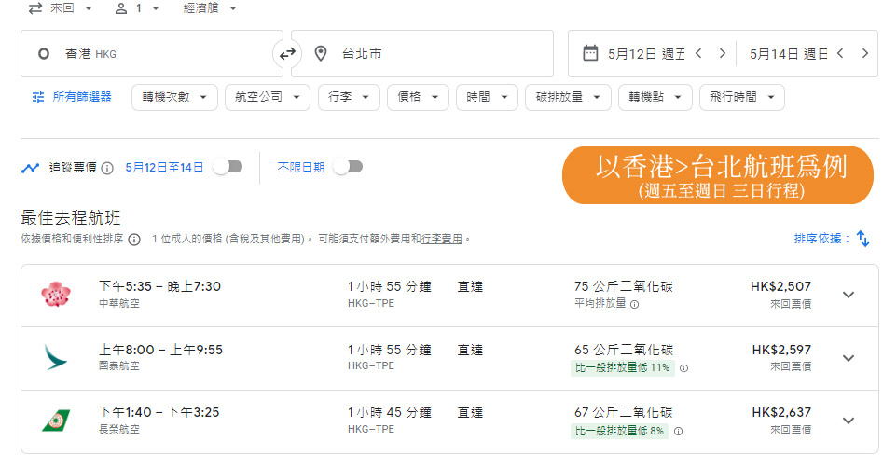Open 所有篩選器 filter icon
The image size is (883, 455).
[38, 97]
